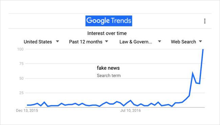The width and height of the screenshot is (220, 125).
Task: Select the United States label
Action: pyautogui.click(x=38, y=42)
